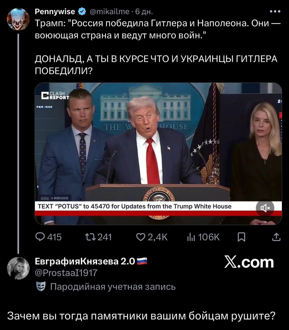Open the Pennywise display name

click(x=55, y=12)
